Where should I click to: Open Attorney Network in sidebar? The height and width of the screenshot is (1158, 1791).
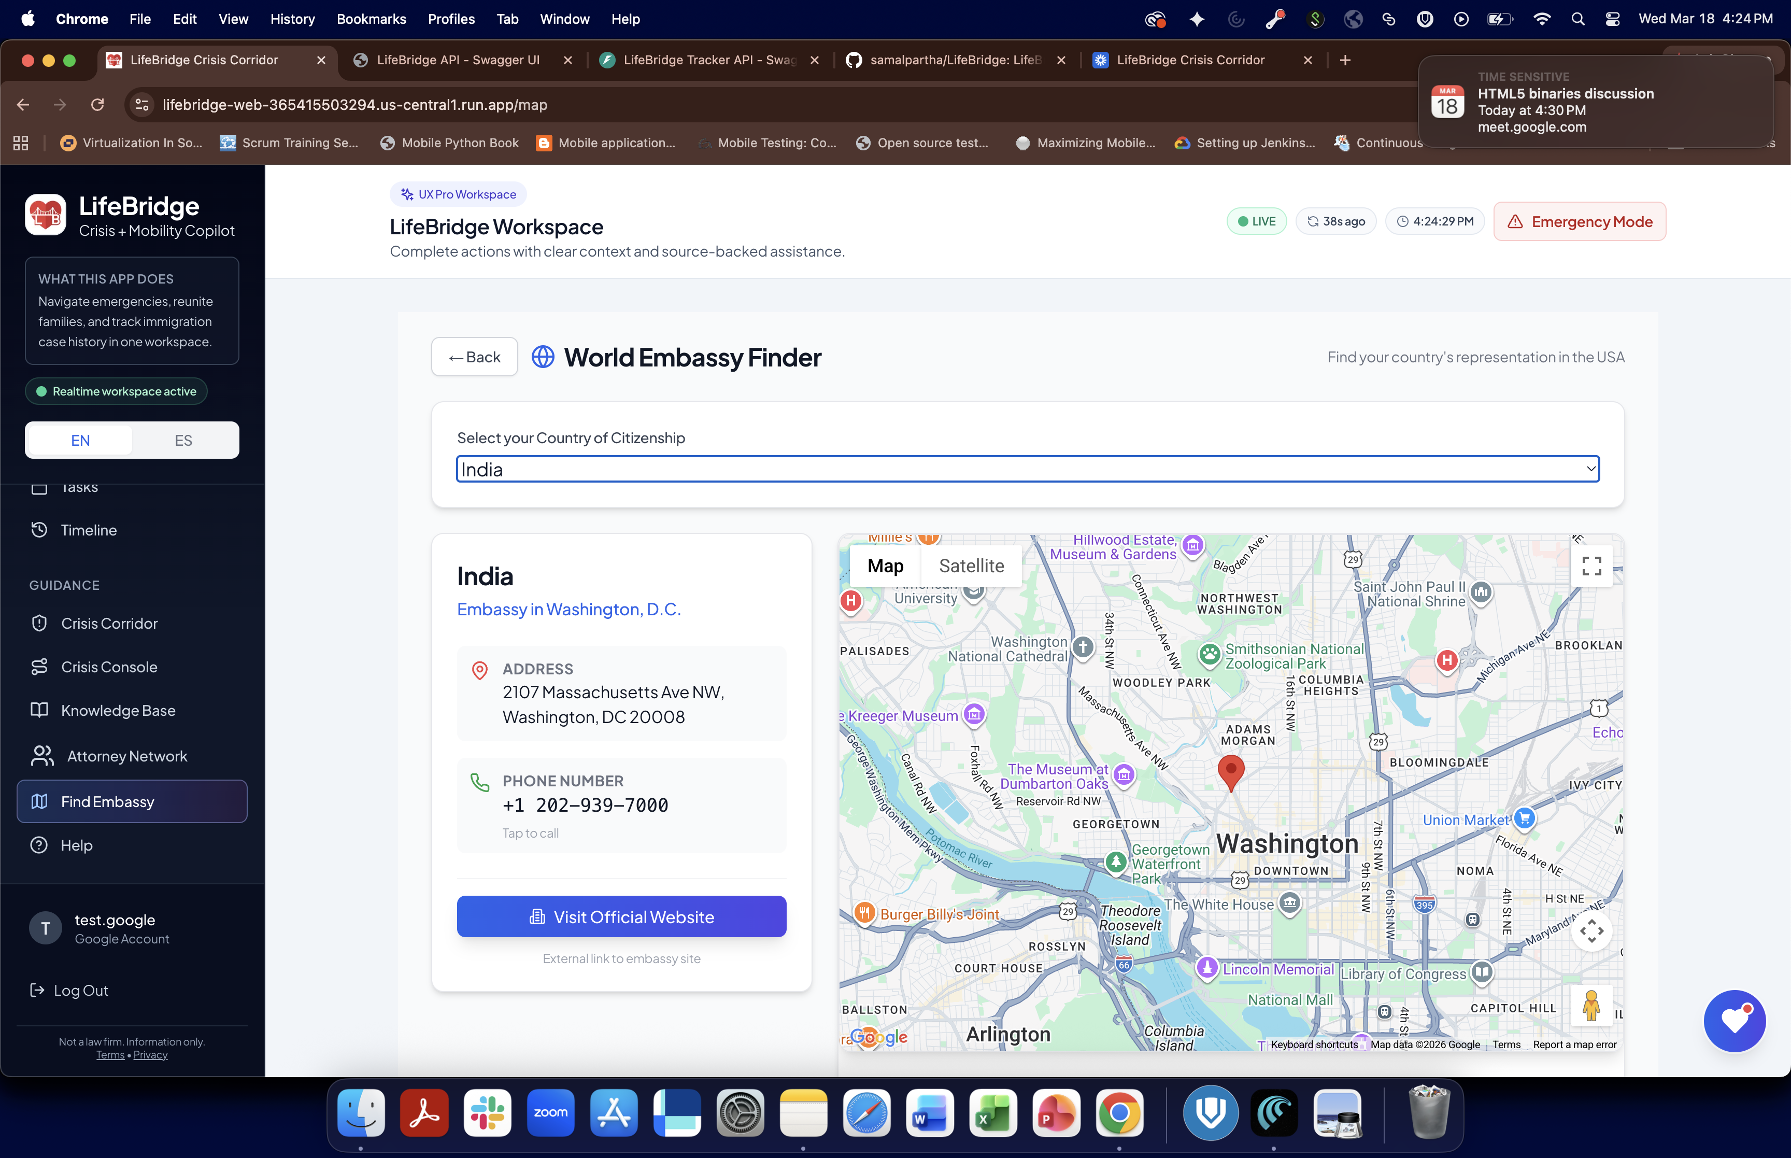[x=126, y=756]
